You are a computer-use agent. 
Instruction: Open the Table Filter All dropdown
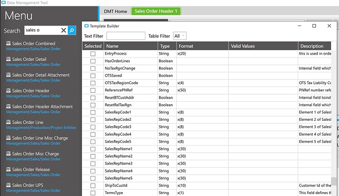[x=180, y=36]
